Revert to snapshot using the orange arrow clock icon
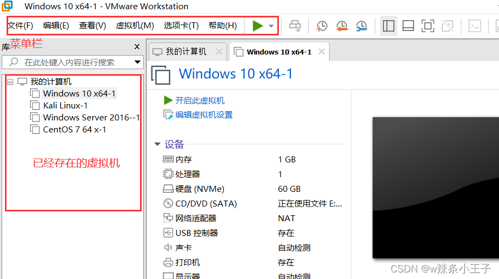 pos(342,26)
